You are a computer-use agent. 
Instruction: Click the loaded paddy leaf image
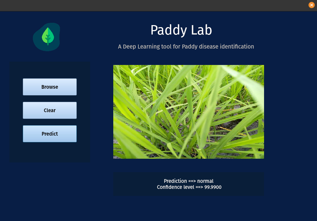pyautogui.click(x=188, y=112)
